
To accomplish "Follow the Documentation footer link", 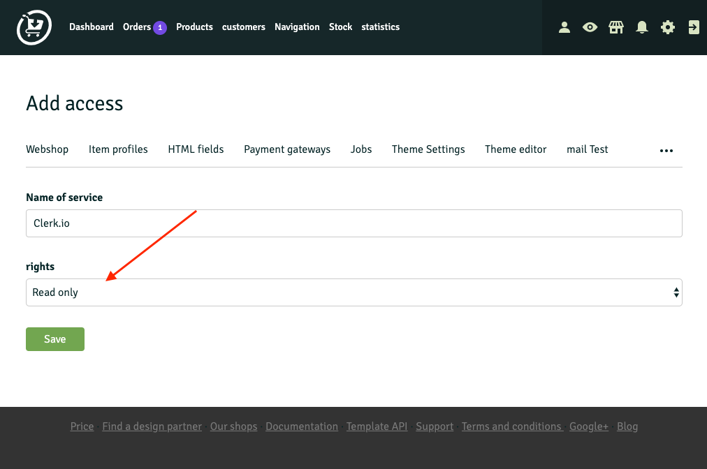I will pos(302,426).
